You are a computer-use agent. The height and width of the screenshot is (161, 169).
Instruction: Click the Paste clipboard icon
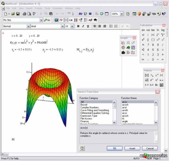point(51,14)
